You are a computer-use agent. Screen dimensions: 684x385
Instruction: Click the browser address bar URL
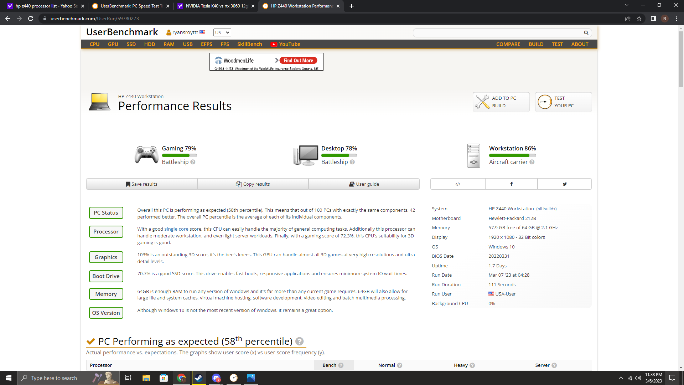tap(95, 19)
